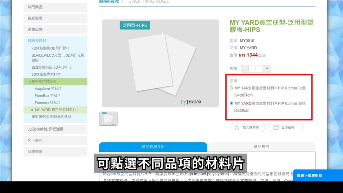Expand 代工服務 category
Viewport: 343px width, 193px height.
click(x=55, y=140)
